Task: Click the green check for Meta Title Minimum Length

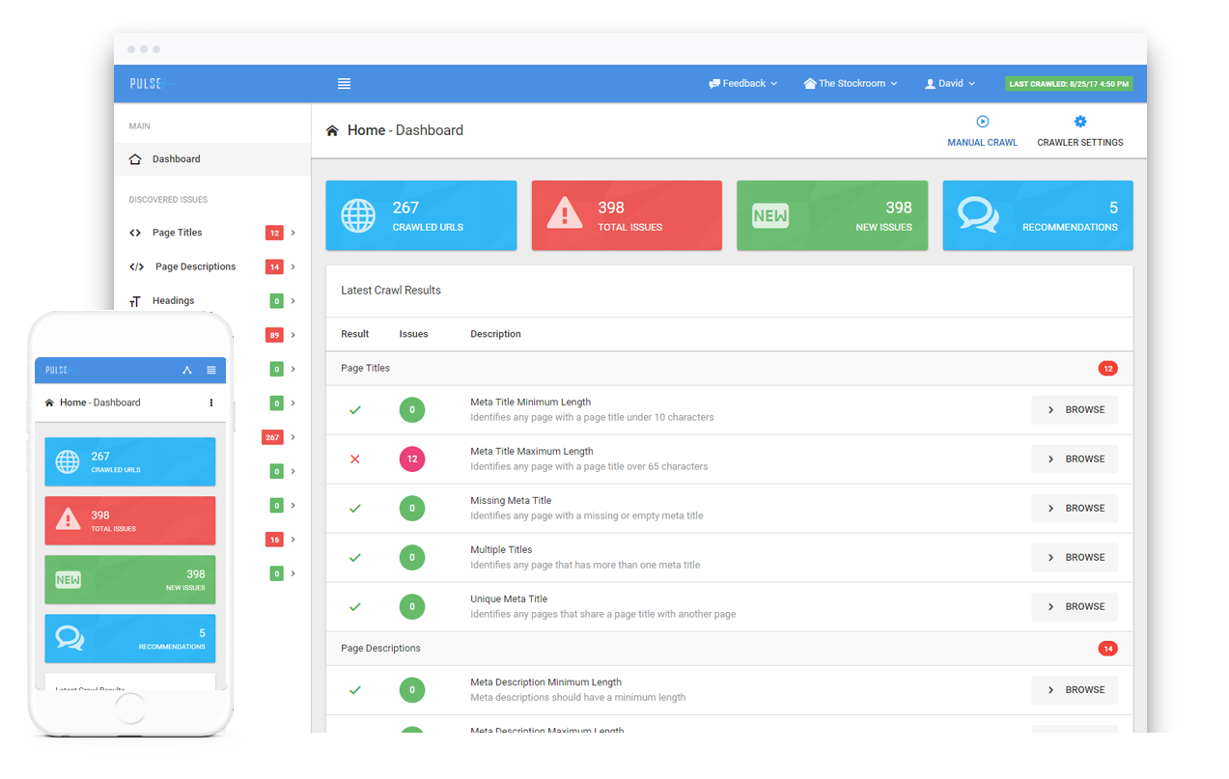Action: tap(354, 410)
